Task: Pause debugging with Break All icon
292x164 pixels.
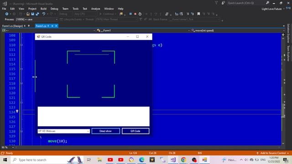Action: point(130,14)
